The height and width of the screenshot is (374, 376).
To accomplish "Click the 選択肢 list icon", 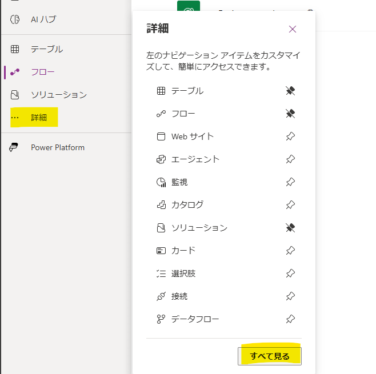I will click(161, 274).
